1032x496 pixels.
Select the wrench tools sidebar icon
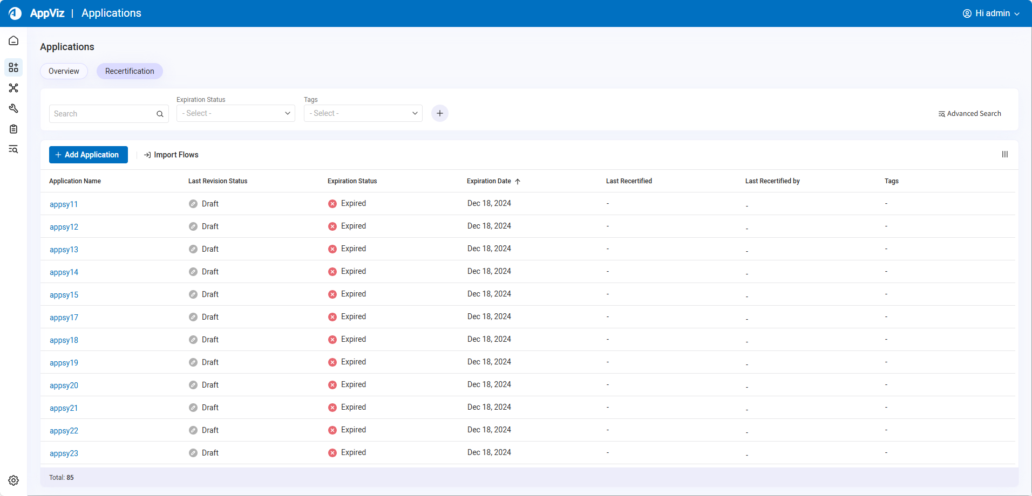tap(13, 108)
